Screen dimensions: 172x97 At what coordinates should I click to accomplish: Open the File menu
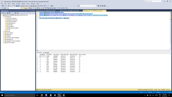tap(2, 4)
